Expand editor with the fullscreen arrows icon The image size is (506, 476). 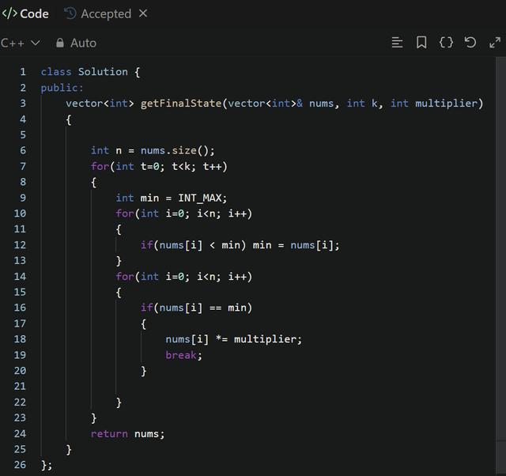point(495,43)
